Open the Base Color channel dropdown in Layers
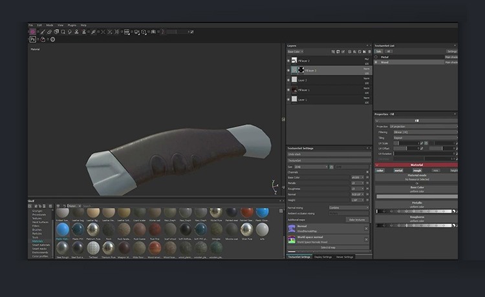Image resolution: width=485 pixels, height=297 pixels. 296,52
